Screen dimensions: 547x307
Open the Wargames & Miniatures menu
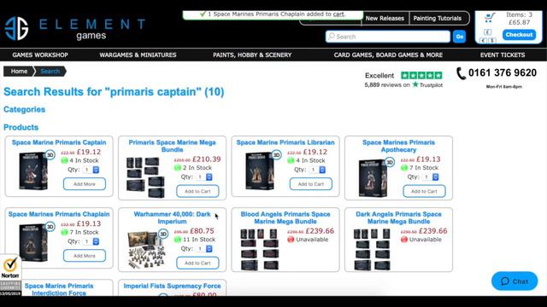(x=138, y=55)
